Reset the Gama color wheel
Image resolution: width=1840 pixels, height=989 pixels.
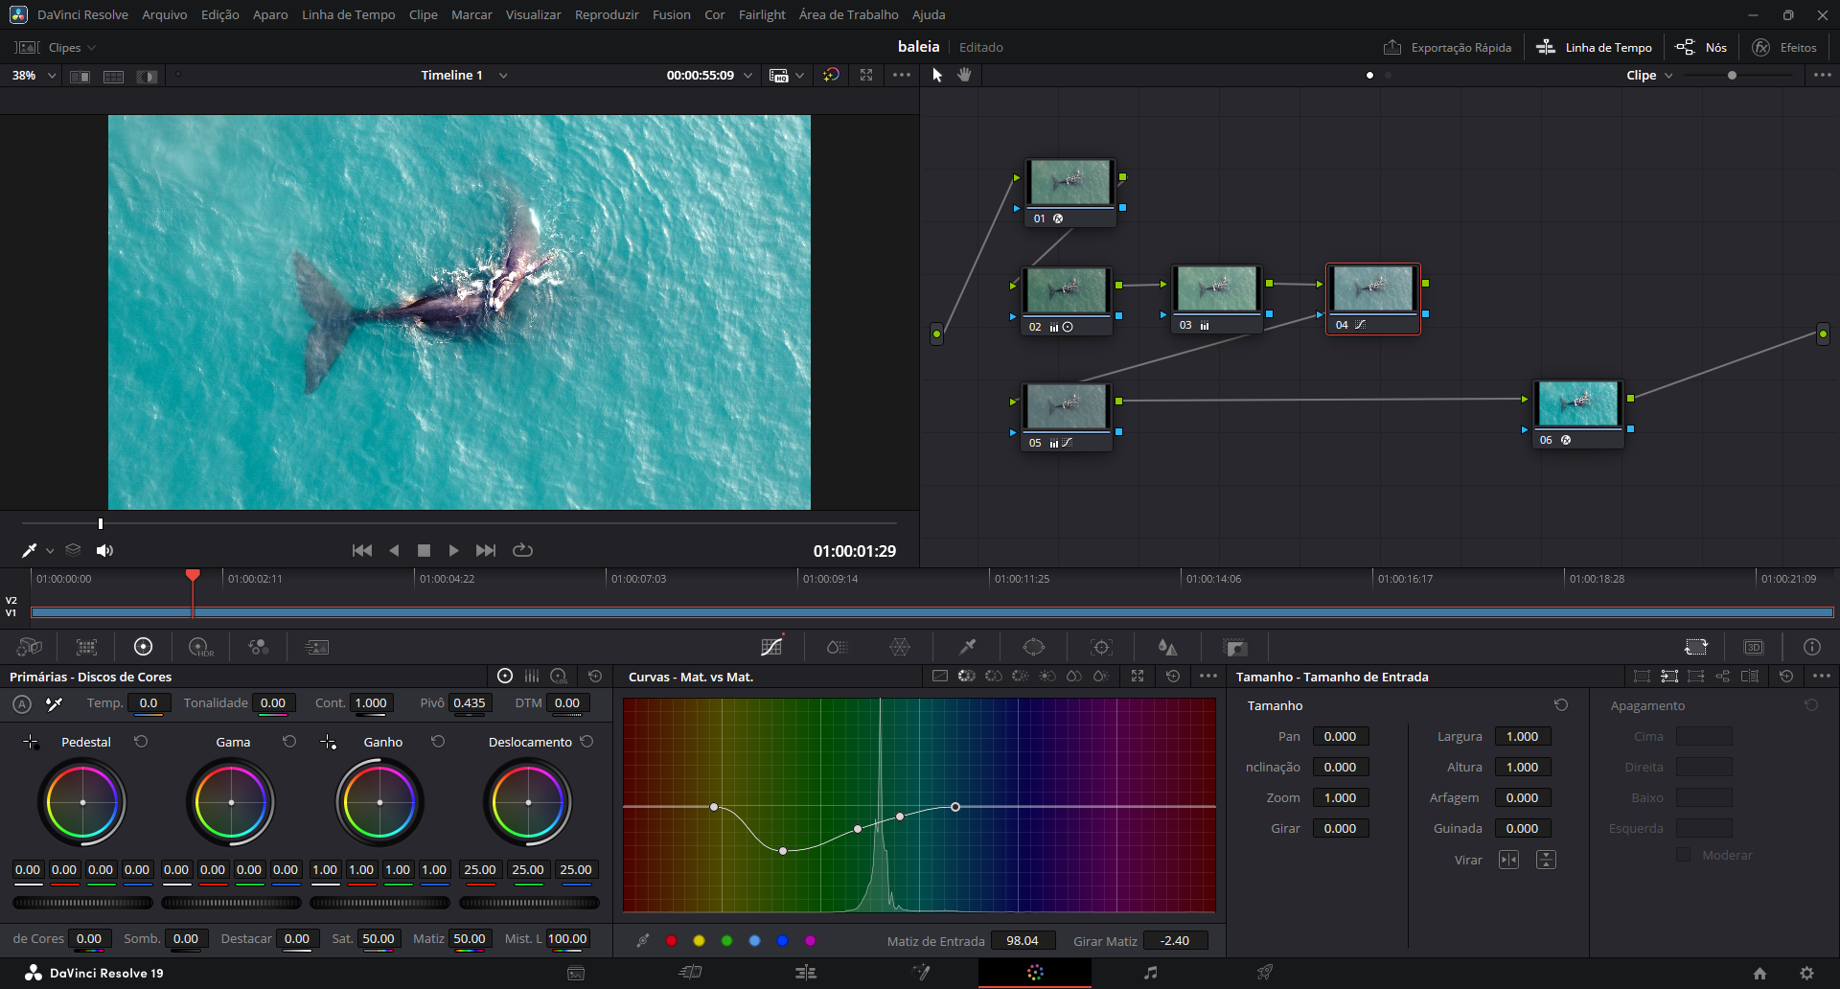[289, 742]
